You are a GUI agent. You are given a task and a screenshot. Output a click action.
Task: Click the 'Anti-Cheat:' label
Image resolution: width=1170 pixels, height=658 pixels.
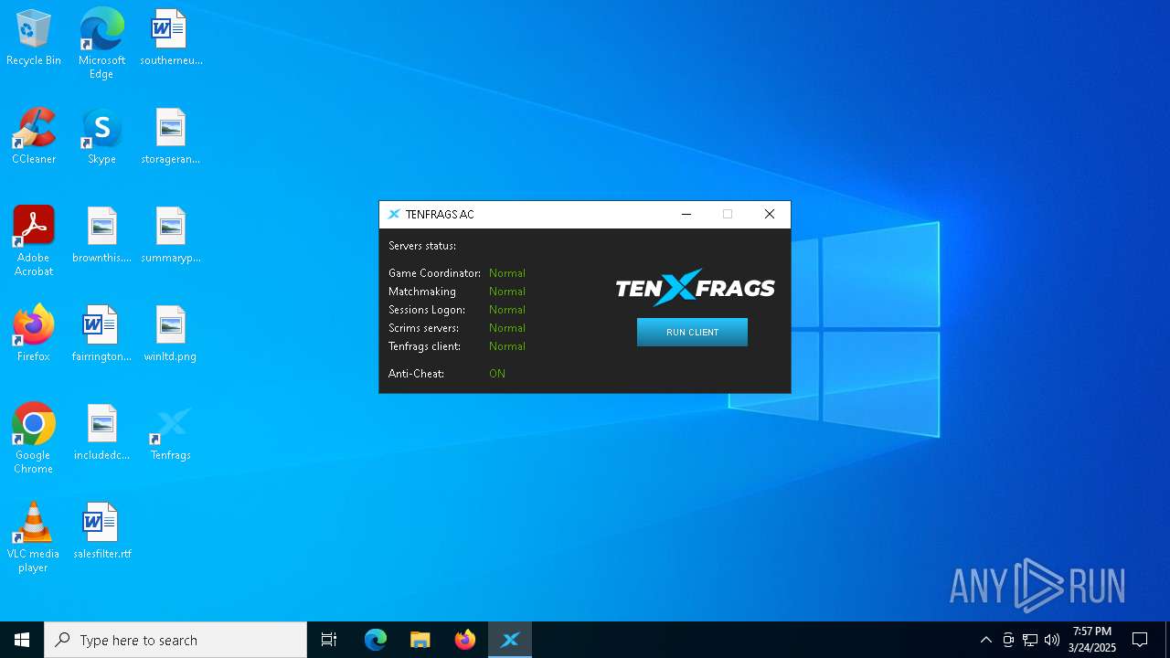click(416, 374)
